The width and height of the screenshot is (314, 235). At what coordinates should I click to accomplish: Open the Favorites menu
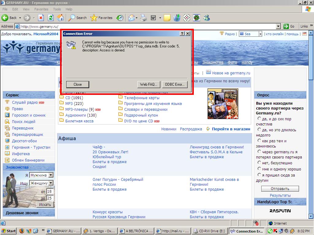41,9
